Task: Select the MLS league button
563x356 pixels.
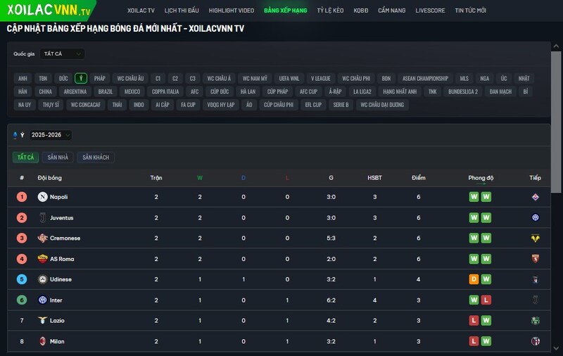Action: pyautogui.click(x=464, y=78)
